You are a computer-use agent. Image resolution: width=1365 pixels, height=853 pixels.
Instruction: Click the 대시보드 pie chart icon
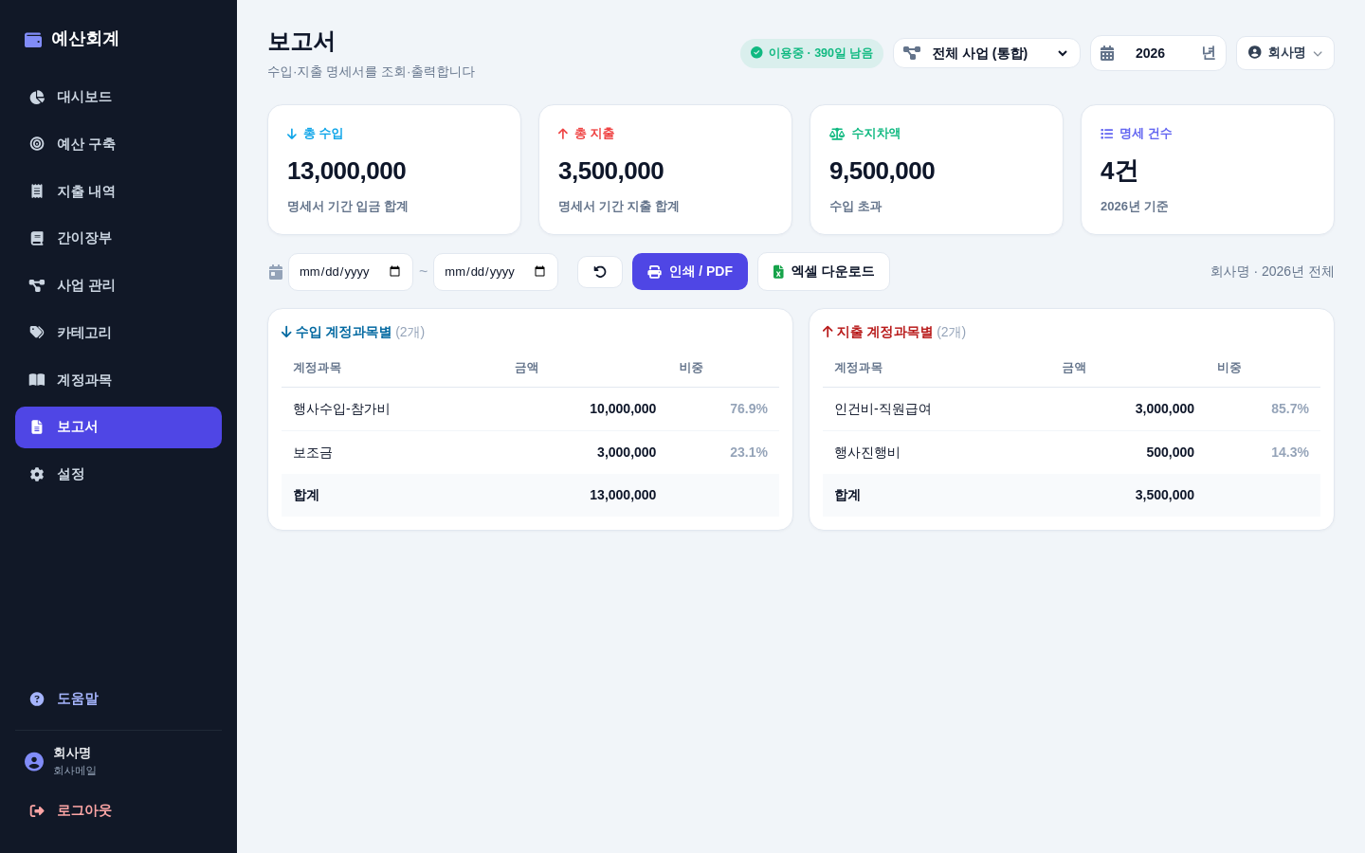(37, 97)
